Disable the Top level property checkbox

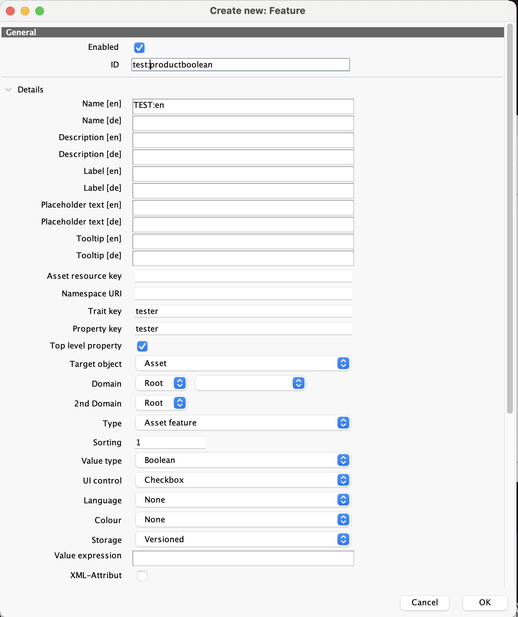coord(142,346)
